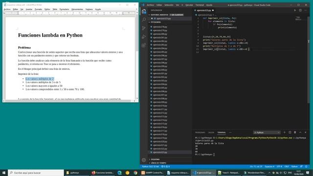Create a new terminal with the plus icon
The image size is (313, 176).
pos(285,132)
